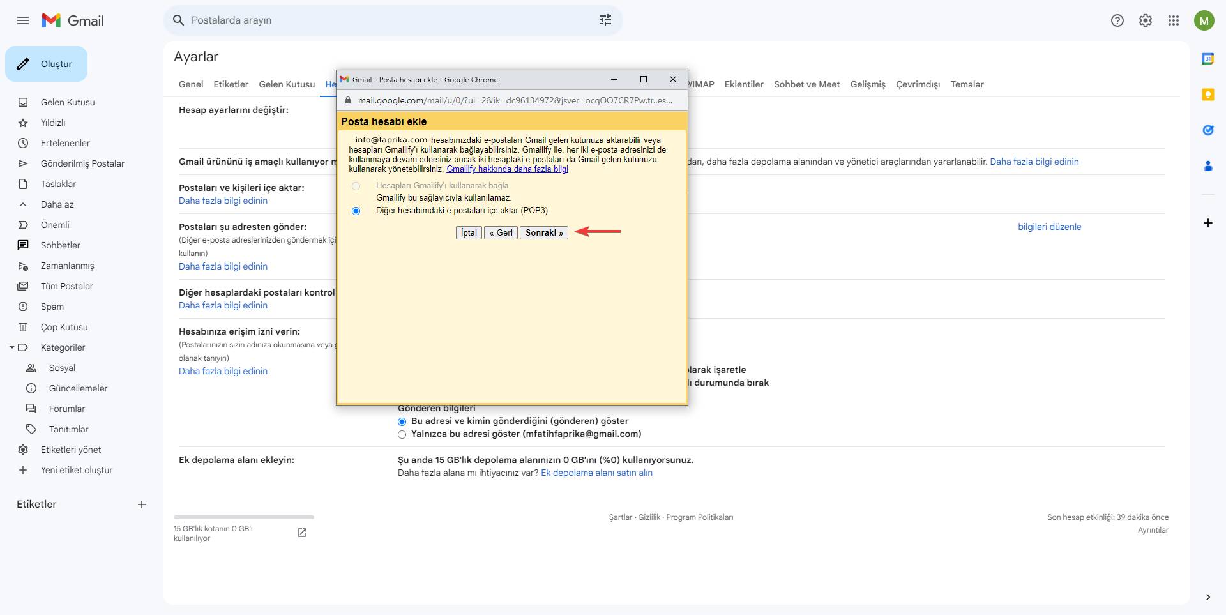Image resolution: width=1226 pixels, height=615 pixels.
Task: Click the « Geri button
Action: coord(501,233)
